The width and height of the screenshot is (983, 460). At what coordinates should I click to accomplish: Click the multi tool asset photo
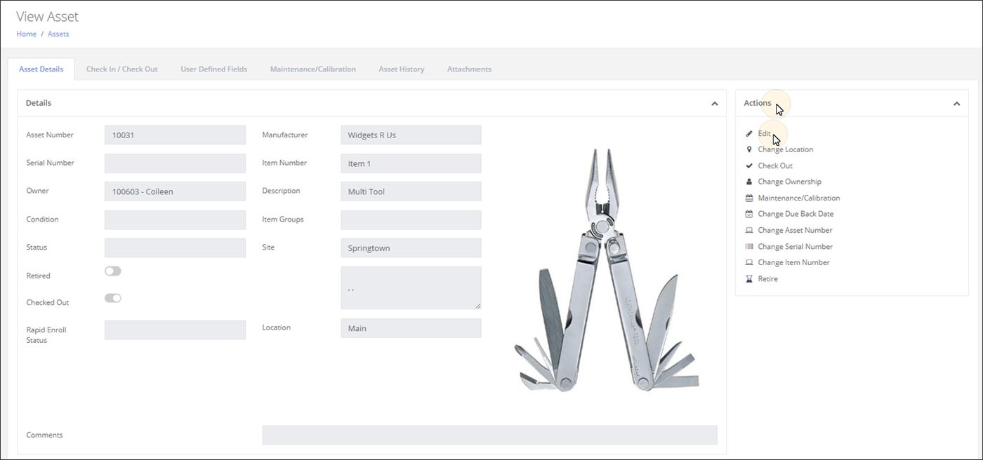(607, 270)
